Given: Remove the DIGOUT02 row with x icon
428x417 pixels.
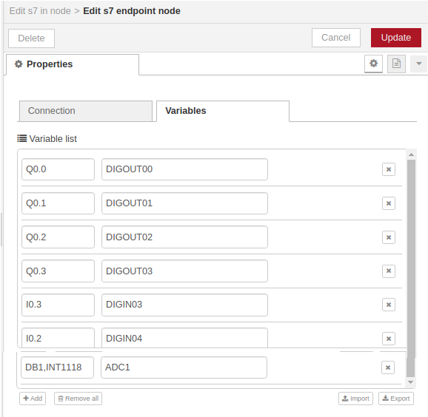Looking at the screenshot, I should click(x=389, y=237).
